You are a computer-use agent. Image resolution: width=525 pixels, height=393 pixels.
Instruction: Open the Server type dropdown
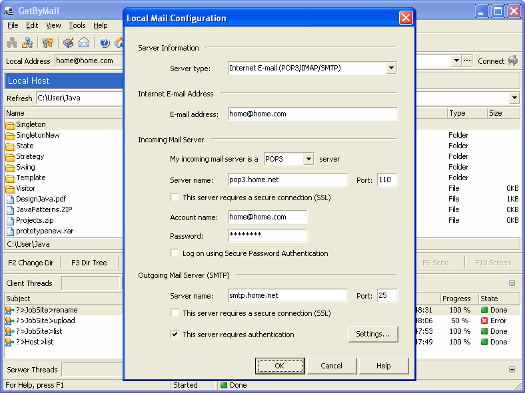pos(391,68)
